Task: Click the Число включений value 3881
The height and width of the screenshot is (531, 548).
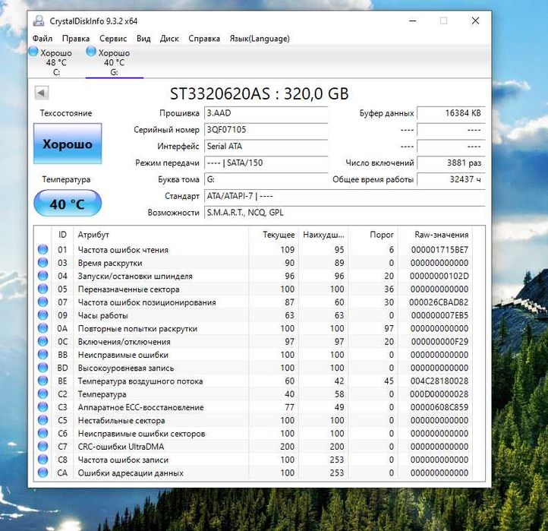Action: click(451, 163)
